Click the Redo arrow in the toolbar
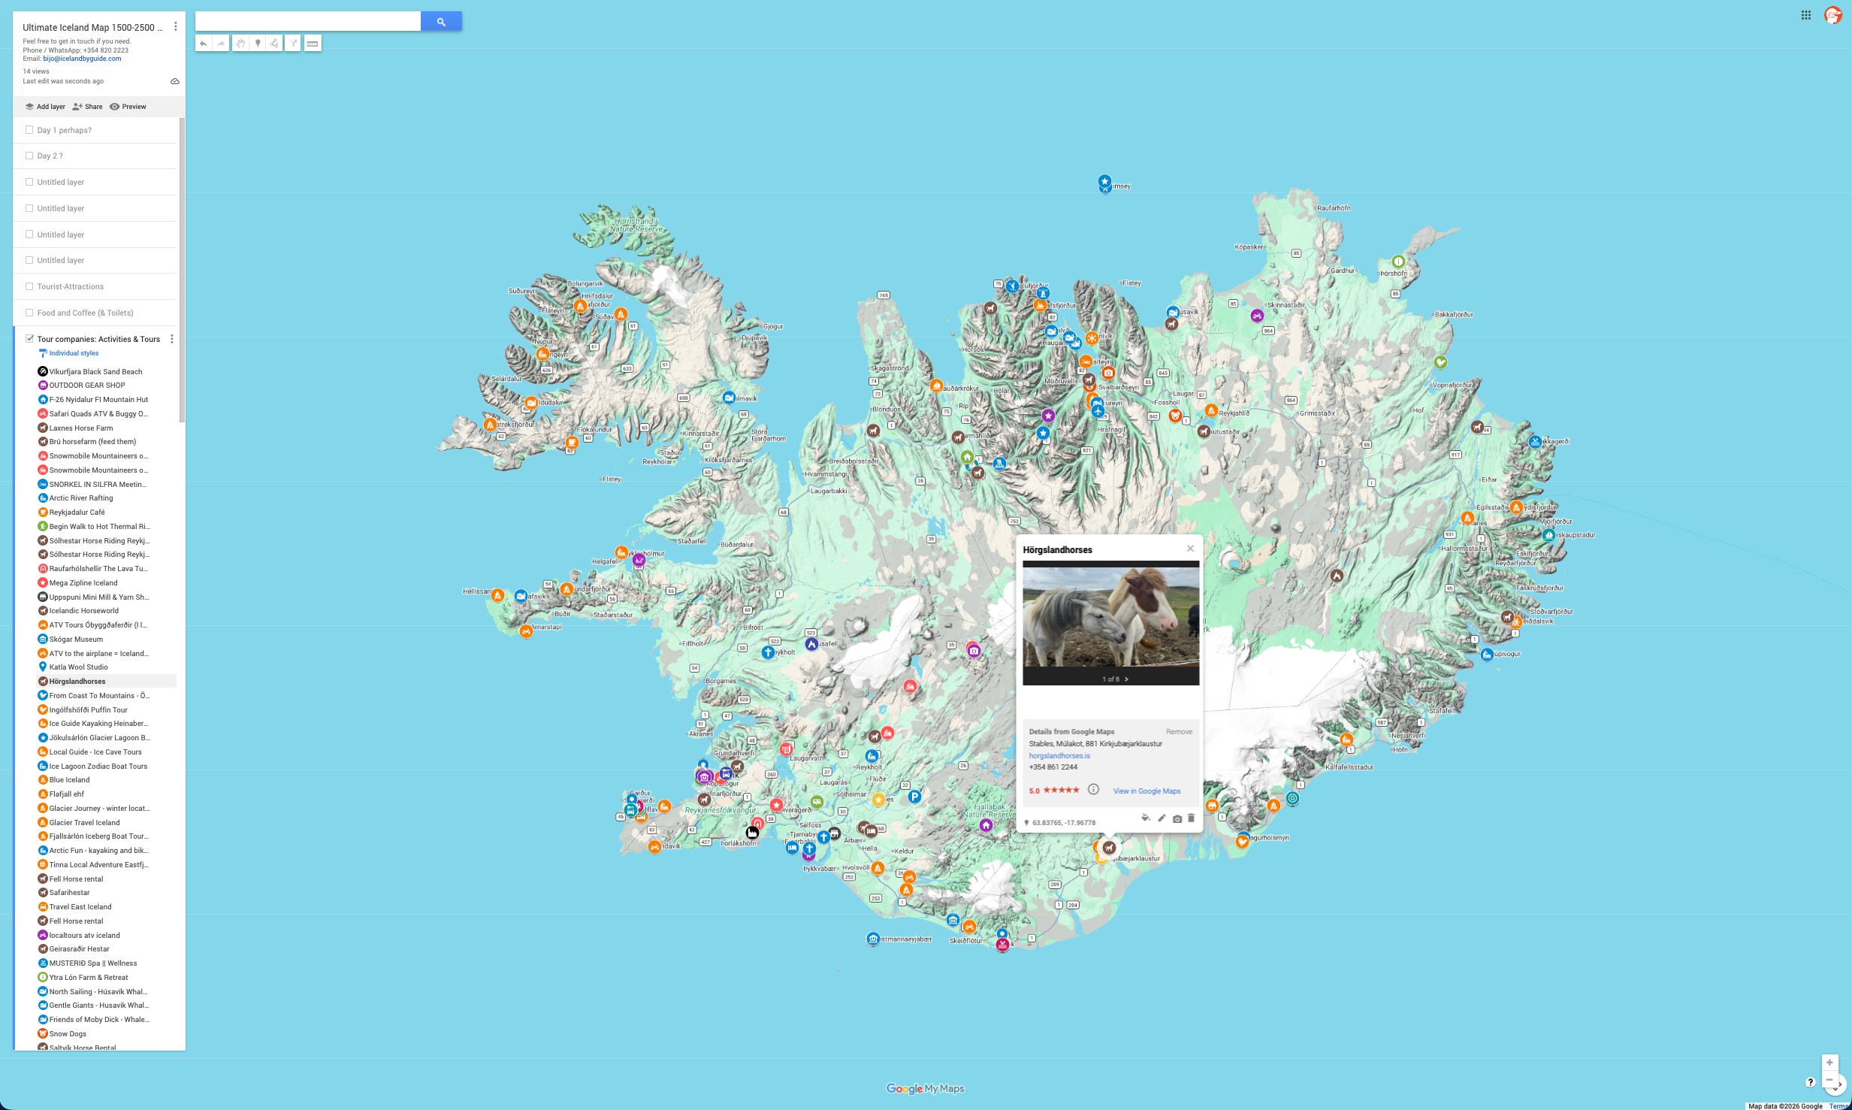1852x1110 pixels. coord(221,44)
